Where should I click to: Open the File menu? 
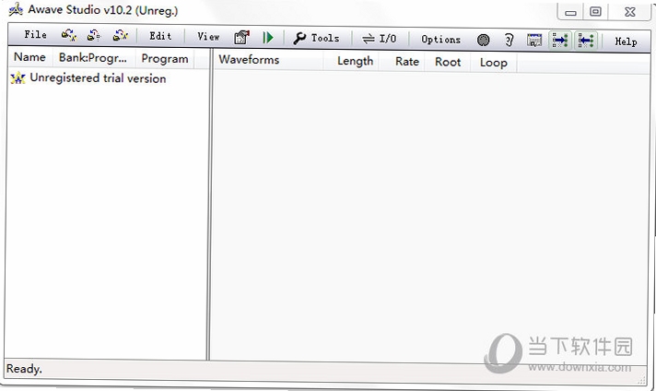(35, 34)
